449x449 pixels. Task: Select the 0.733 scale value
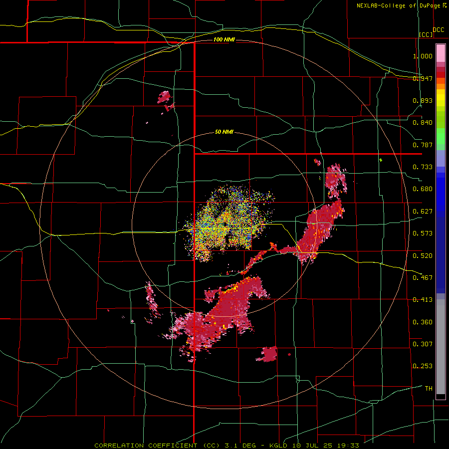tap(423, 167)
